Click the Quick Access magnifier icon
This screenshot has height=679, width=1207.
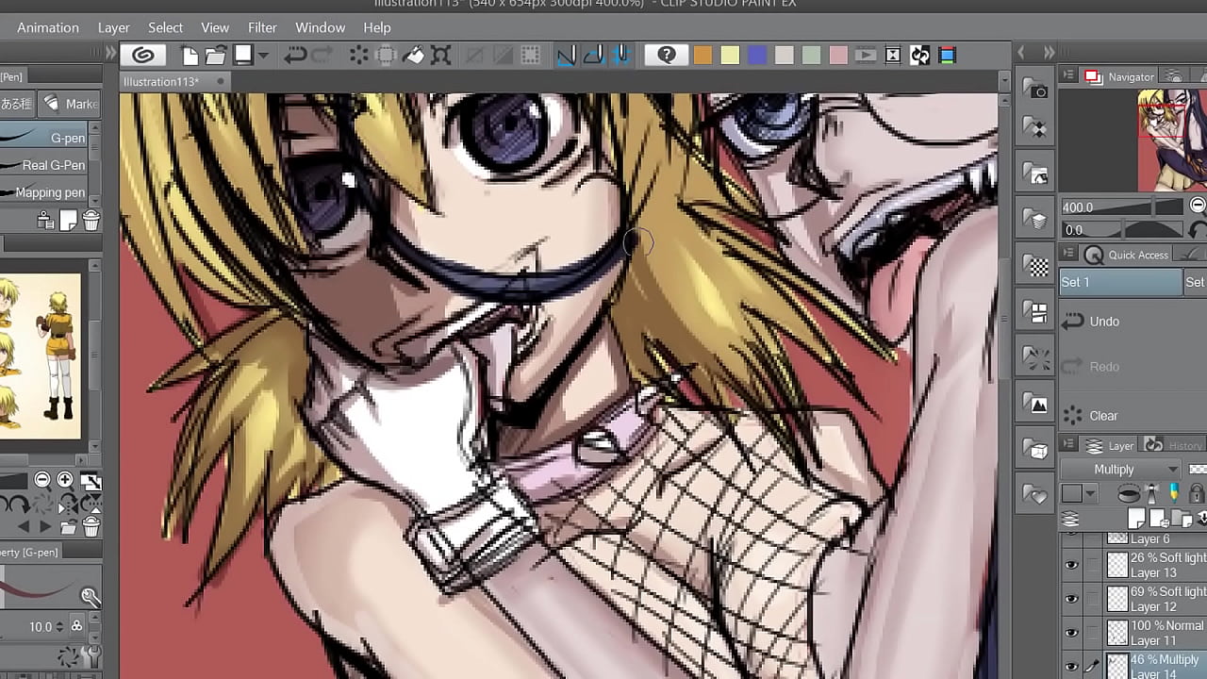(1095, 255)
